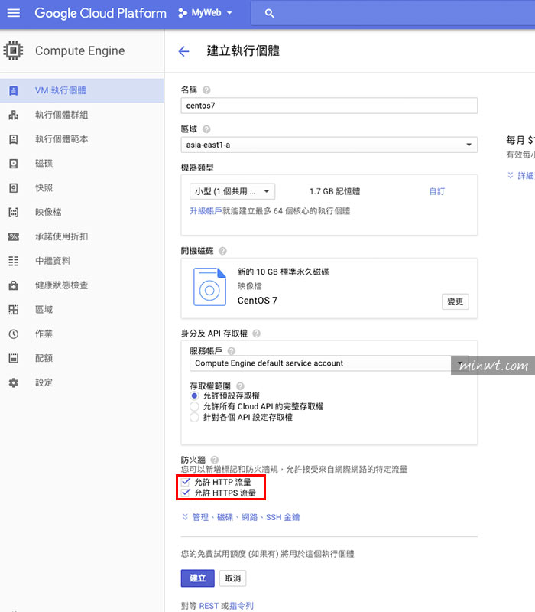Click the 區域 sidebar icon
The image size is (535, 612).
tap(14, 310)
